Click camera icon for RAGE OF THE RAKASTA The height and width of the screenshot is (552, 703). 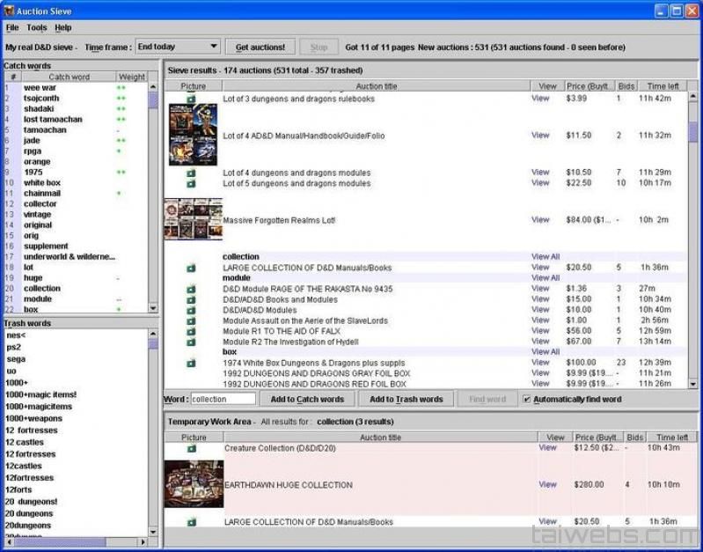pyautogui.click(x=191, y=290)
